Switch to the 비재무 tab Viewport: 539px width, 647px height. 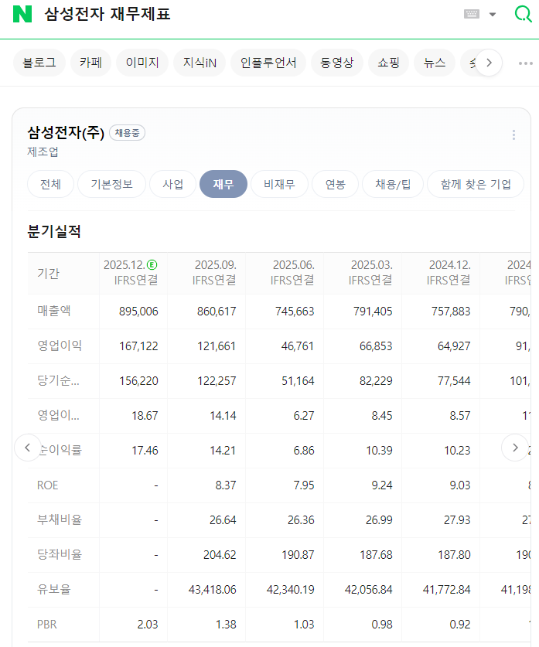279,184
